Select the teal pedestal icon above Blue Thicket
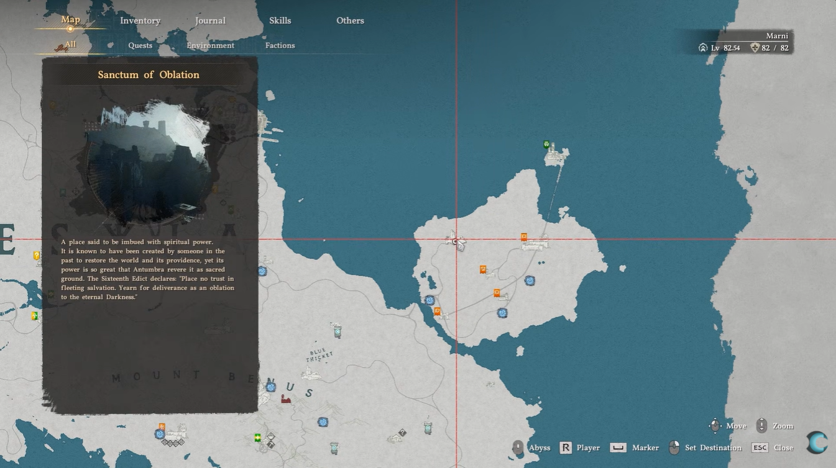Screen dimensions: 836x468 [337, 331]
